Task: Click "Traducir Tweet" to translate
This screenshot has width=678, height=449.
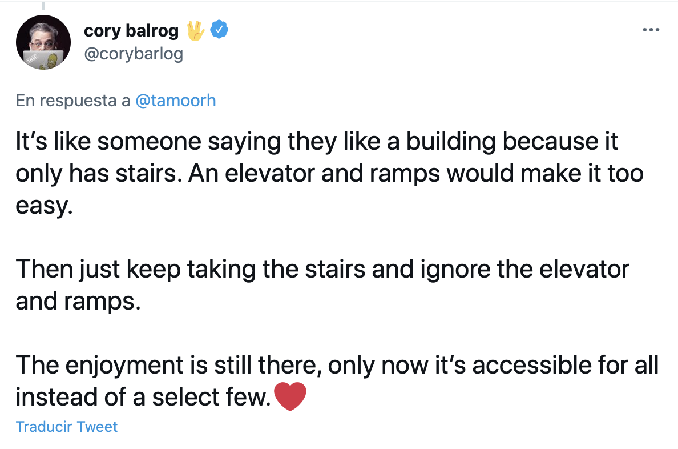Action: pyautogui.click(x=67, y=427)
